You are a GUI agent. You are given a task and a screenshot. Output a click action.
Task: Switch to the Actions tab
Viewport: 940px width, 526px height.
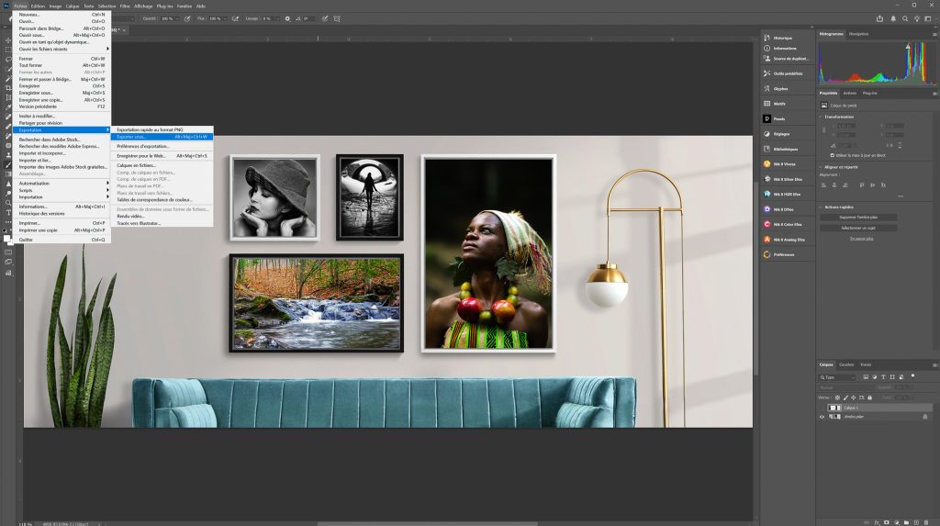(x=850, y=93)
